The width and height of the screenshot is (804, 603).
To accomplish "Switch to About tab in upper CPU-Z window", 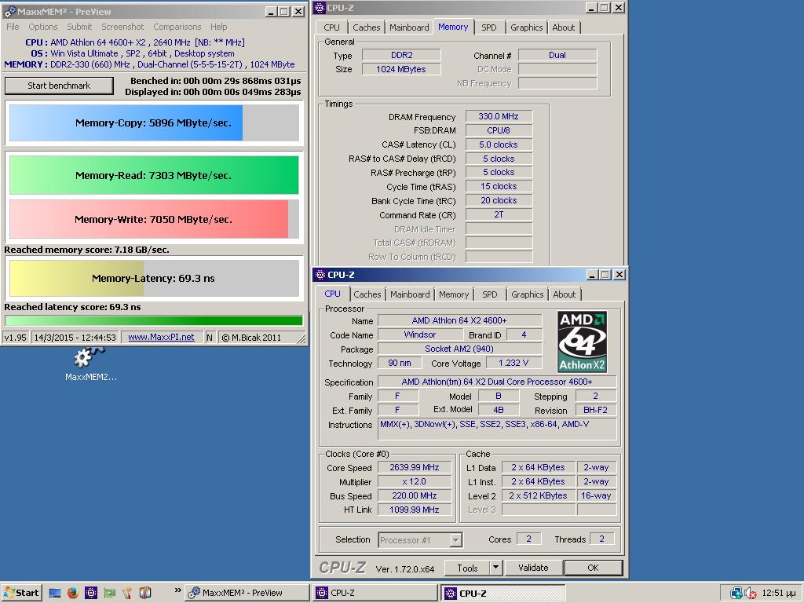I will point(564,27).
